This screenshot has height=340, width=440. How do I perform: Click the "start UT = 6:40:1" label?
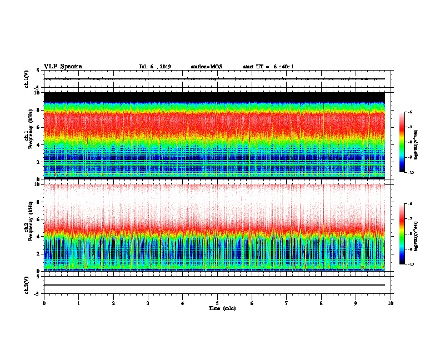[x=268, y=67]
